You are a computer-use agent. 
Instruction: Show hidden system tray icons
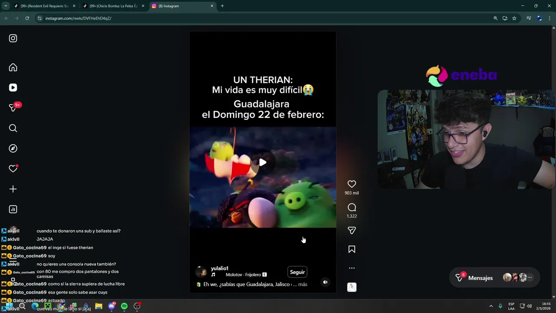pyautogui.click(x=491, y=306)
